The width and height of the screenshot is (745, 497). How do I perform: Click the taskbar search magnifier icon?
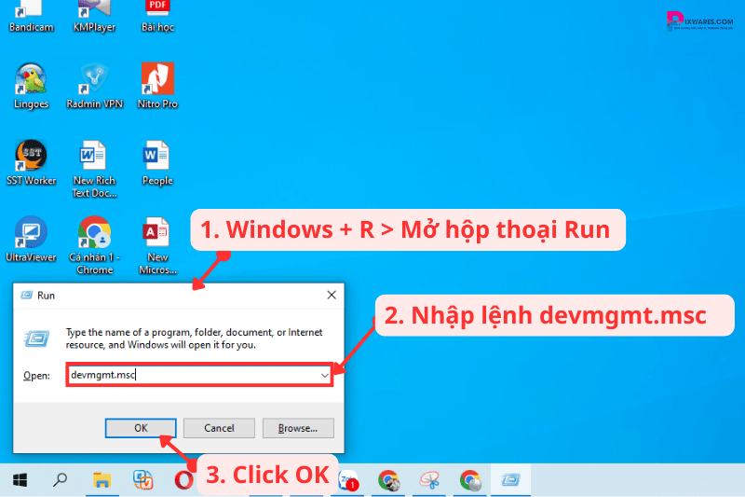click(x=61, y=480)
